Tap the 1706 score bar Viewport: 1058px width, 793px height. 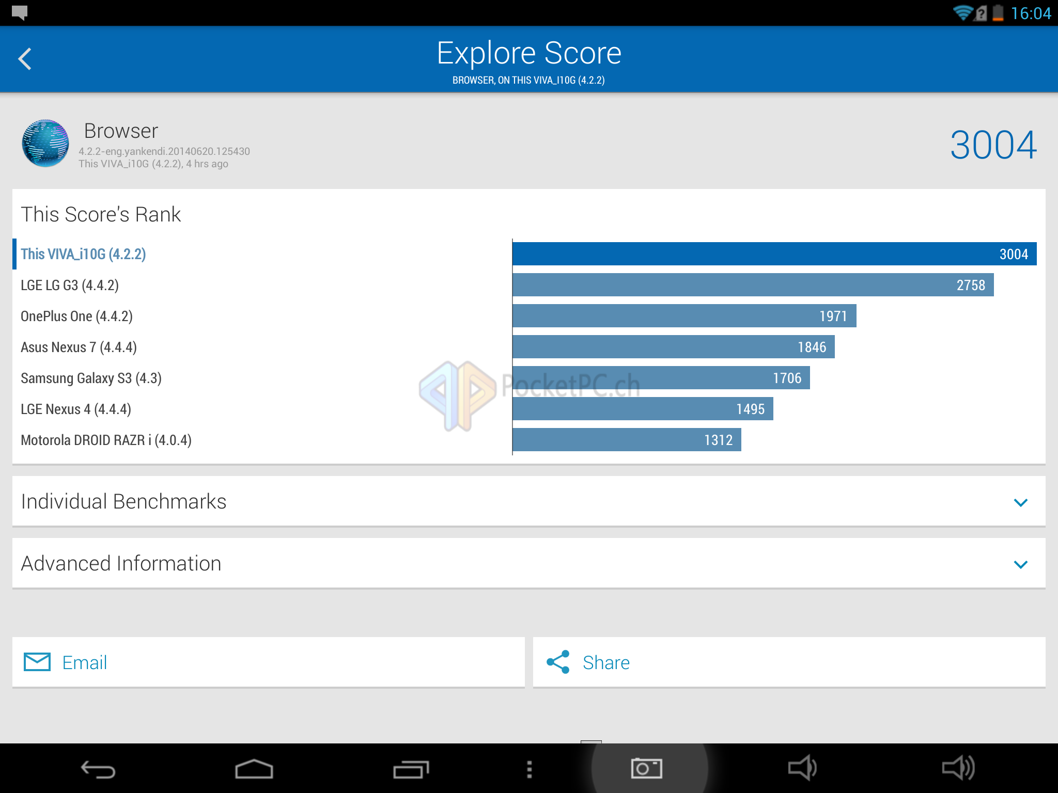coord(661,378)
